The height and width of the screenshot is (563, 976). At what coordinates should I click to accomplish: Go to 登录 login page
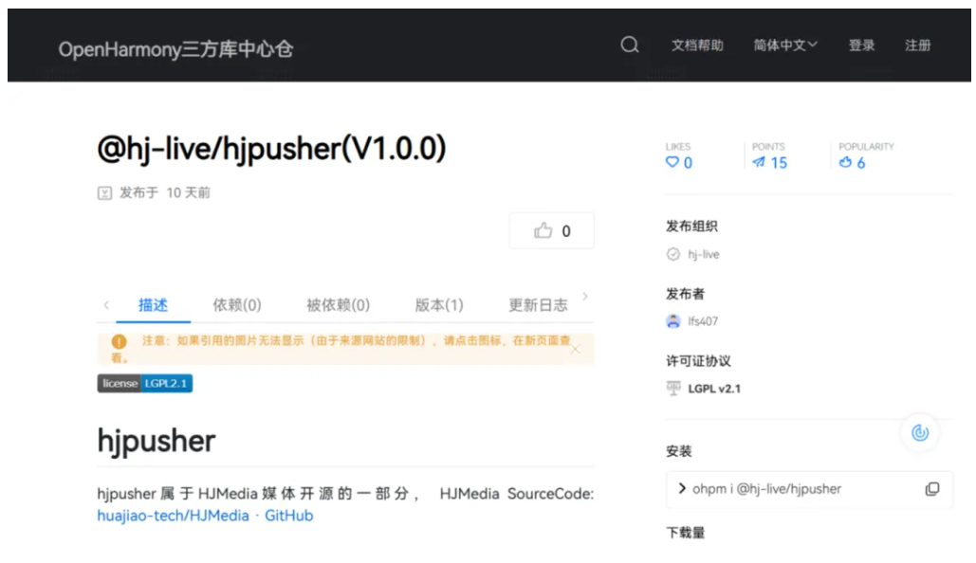pos(861,45)
